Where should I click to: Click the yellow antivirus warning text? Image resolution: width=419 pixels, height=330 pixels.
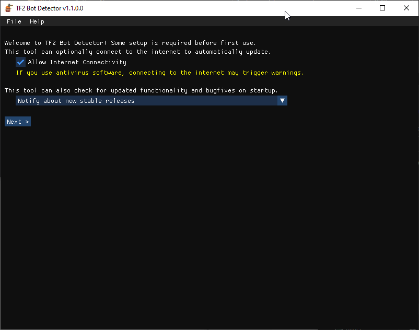159,73
